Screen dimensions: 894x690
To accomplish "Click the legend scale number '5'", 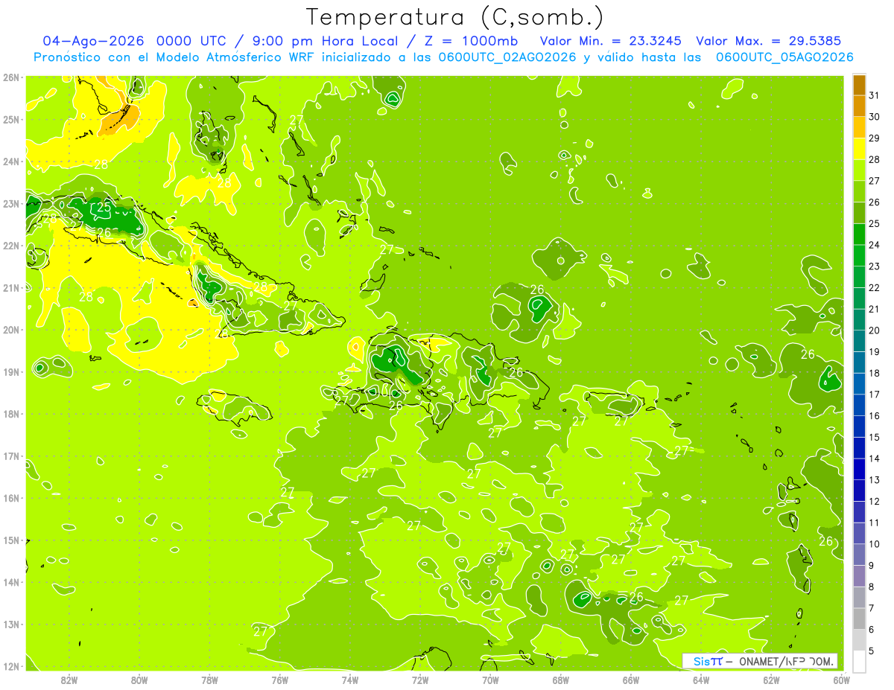I will tap(872, 651).
